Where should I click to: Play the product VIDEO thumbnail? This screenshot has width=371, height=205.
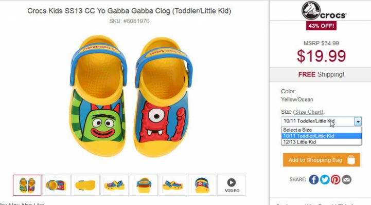coord(232,185)
